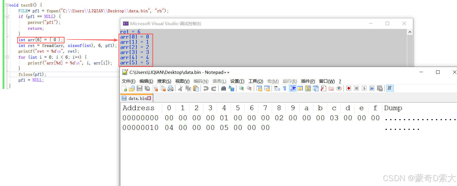Click hex byte 05 in row 00000010
457x186 pixels.
point(224,128)
